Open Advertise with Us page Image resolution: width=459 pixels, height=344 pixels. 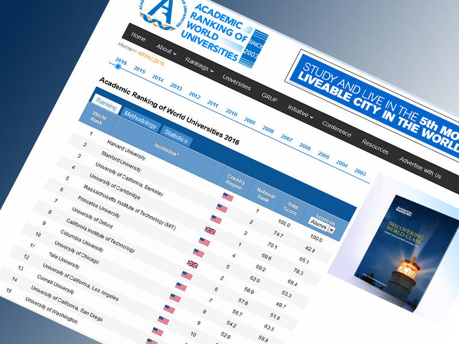420,166
